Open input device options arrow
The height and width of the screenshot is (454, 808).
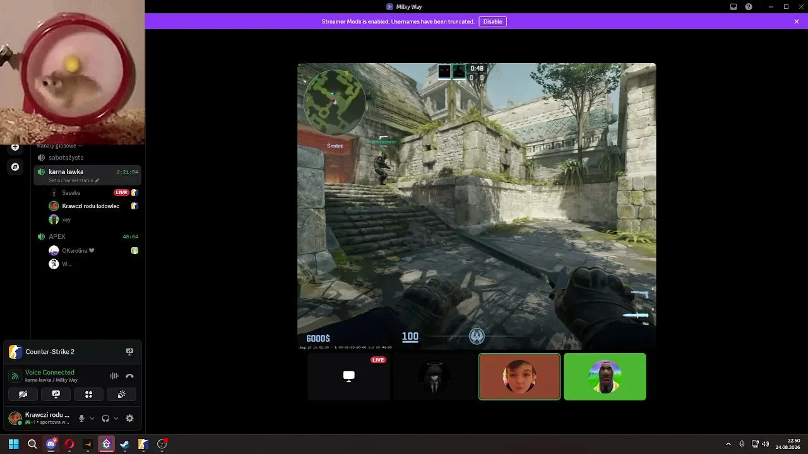pyautogui.click(x=92, y=418)
